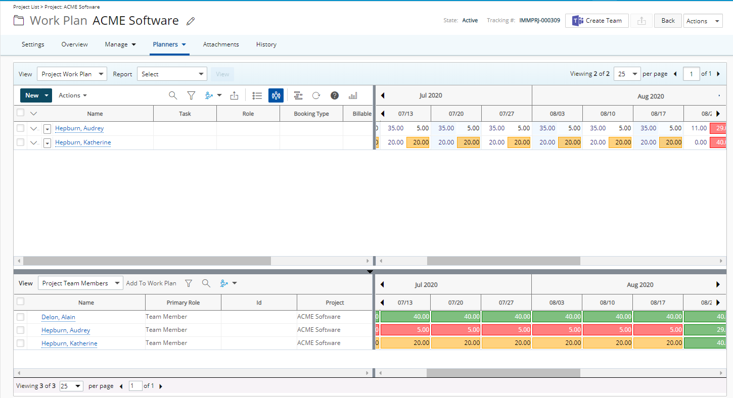This screenshot has height=398, width=733.
Task: Click the Primary Role column header
Action: coord(183,303)
